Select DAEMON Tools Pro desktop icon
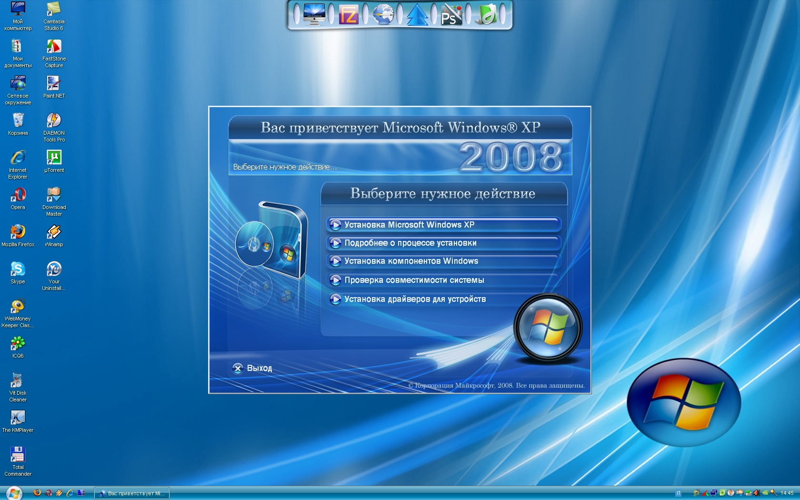Image resolution: width=800 pixels, height=500 pixels. point(54,127)
